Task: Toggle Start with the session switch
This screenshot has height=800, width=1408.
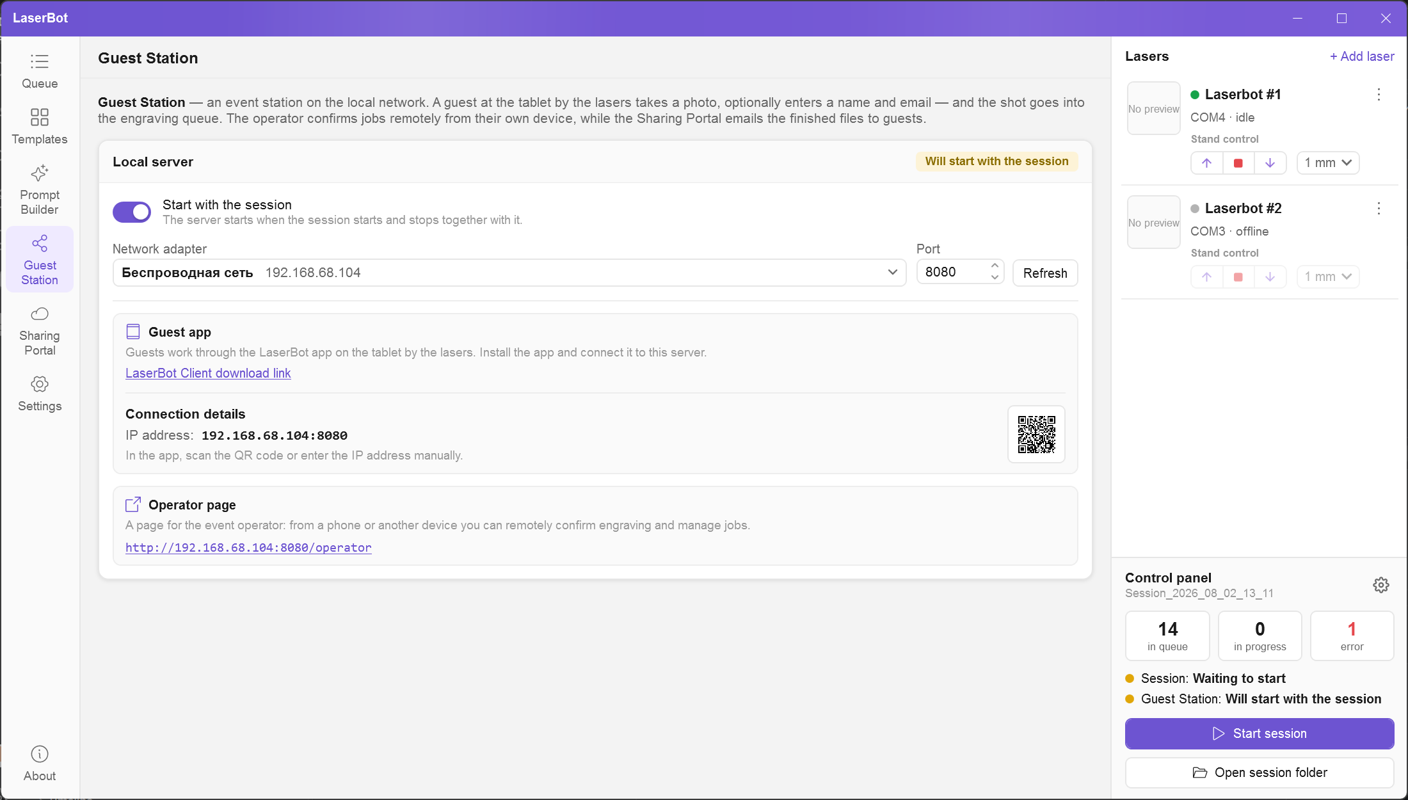Action: pos(132,212)
